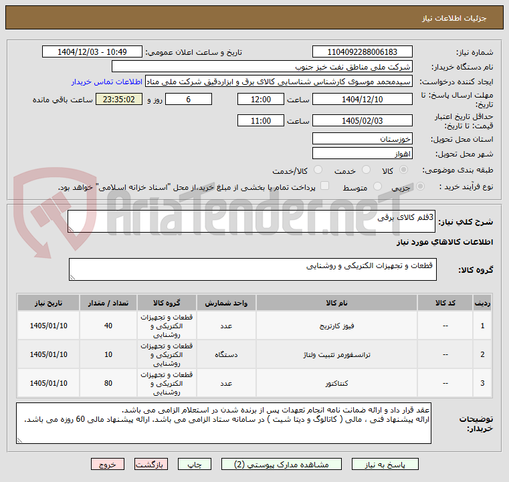The image size is (509, 482).
Task: Click the city field اهواز
Action: [363, 154]
